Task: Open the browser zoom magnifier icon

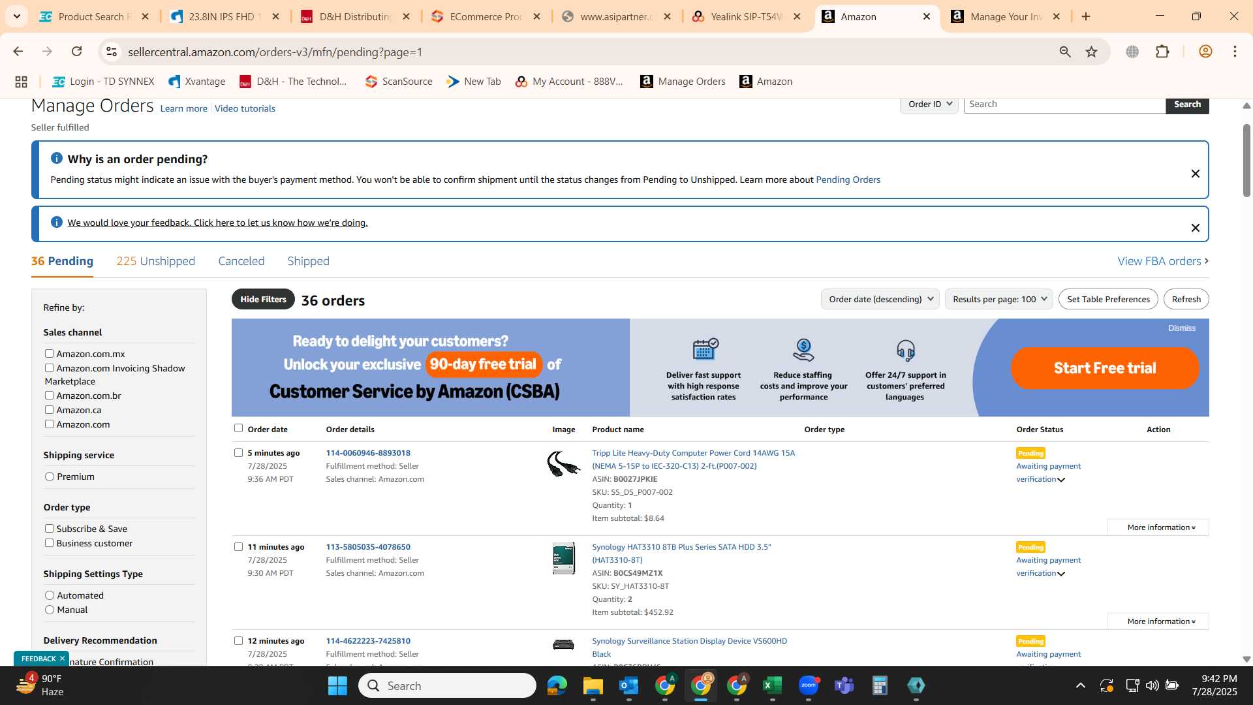Action: [x=1065, y=52]
